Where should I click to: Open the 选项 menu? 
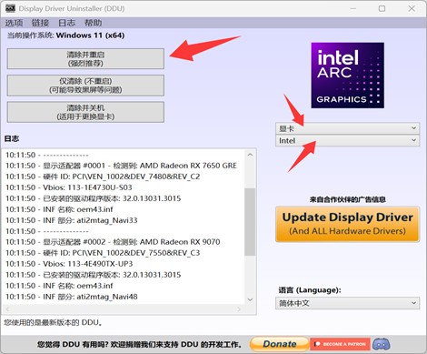[14, 23]
